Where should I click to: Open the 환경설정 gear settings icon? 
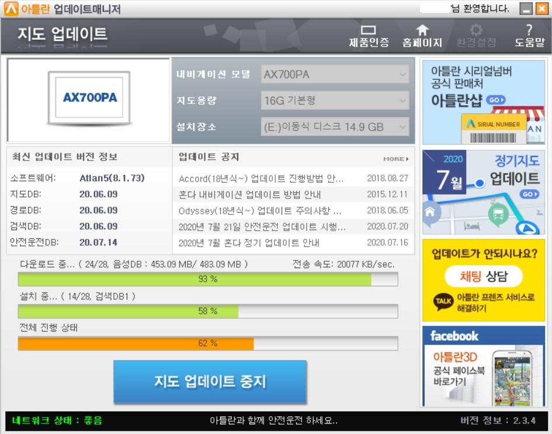pos(476,36)
